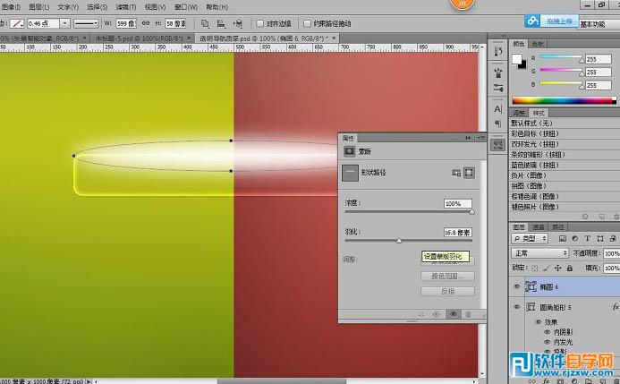This screenshot has height=384, width=620.
Task: Toggle the 约束路径拖动 checkbox
Action: tap(307, 24)
